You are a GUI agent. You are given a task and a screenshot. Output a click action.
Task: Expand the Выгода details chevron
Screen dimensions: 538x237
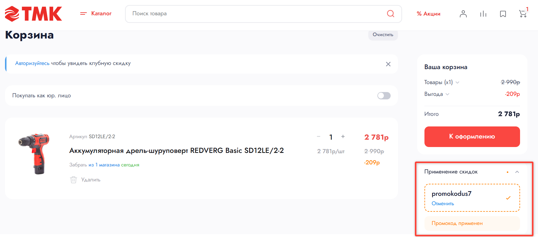click(447, 94)
